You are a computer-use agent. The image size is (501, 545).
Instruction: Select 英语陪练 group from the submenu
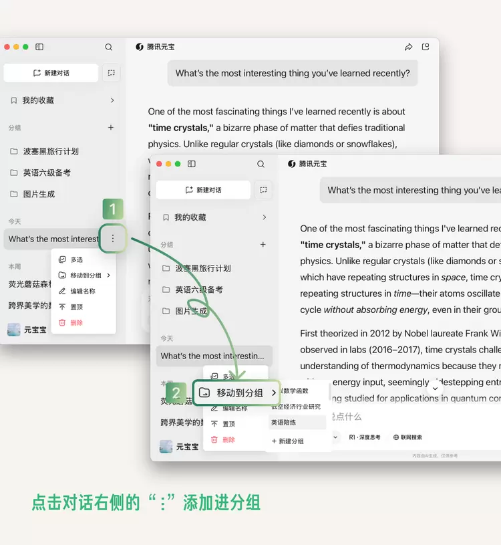(x=284, y=423)
